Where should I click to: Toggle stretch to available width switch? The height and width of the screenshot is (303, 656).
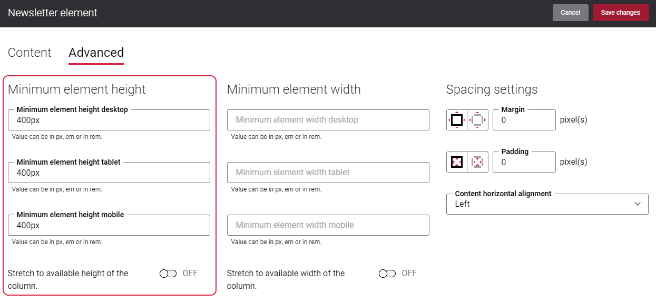click(387, 274)
